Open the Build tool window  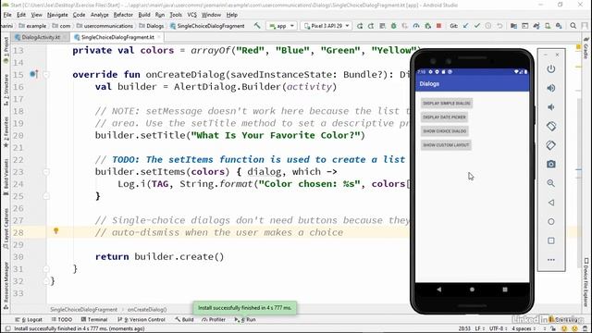click(x=184, y=319)
